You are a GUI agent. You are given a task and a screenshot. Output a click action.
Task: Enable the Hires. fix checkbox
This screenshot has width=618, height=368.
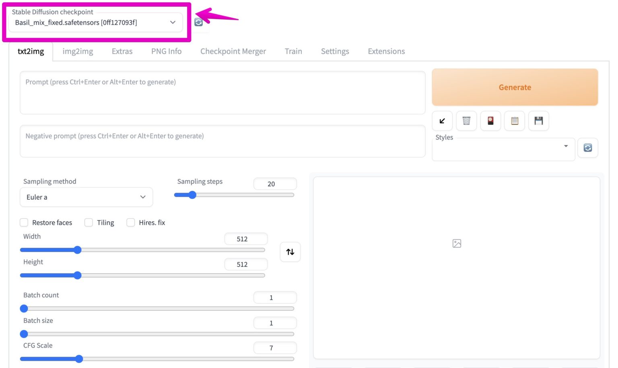131,223
